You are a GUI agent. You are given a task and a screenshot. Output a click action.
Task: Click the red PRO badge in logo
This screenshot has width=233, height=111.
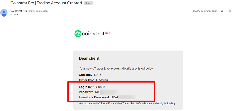click(107, 33)
